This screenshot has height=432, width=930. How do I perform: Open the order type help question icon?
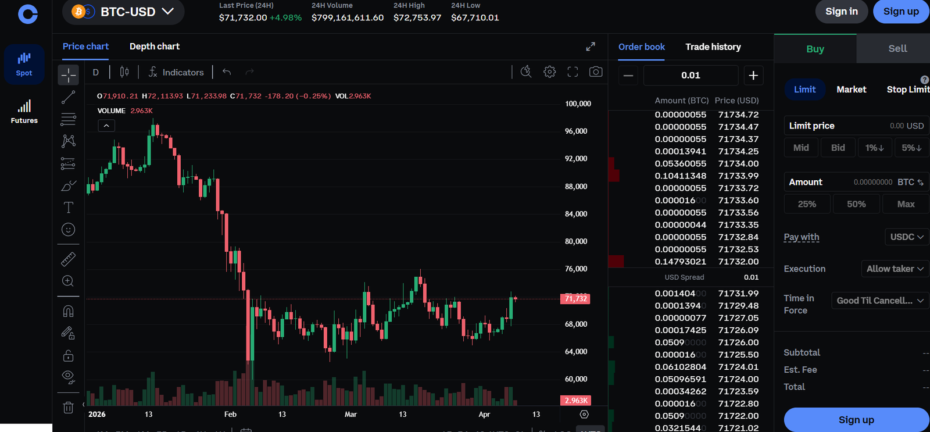(x=924, y=80)
